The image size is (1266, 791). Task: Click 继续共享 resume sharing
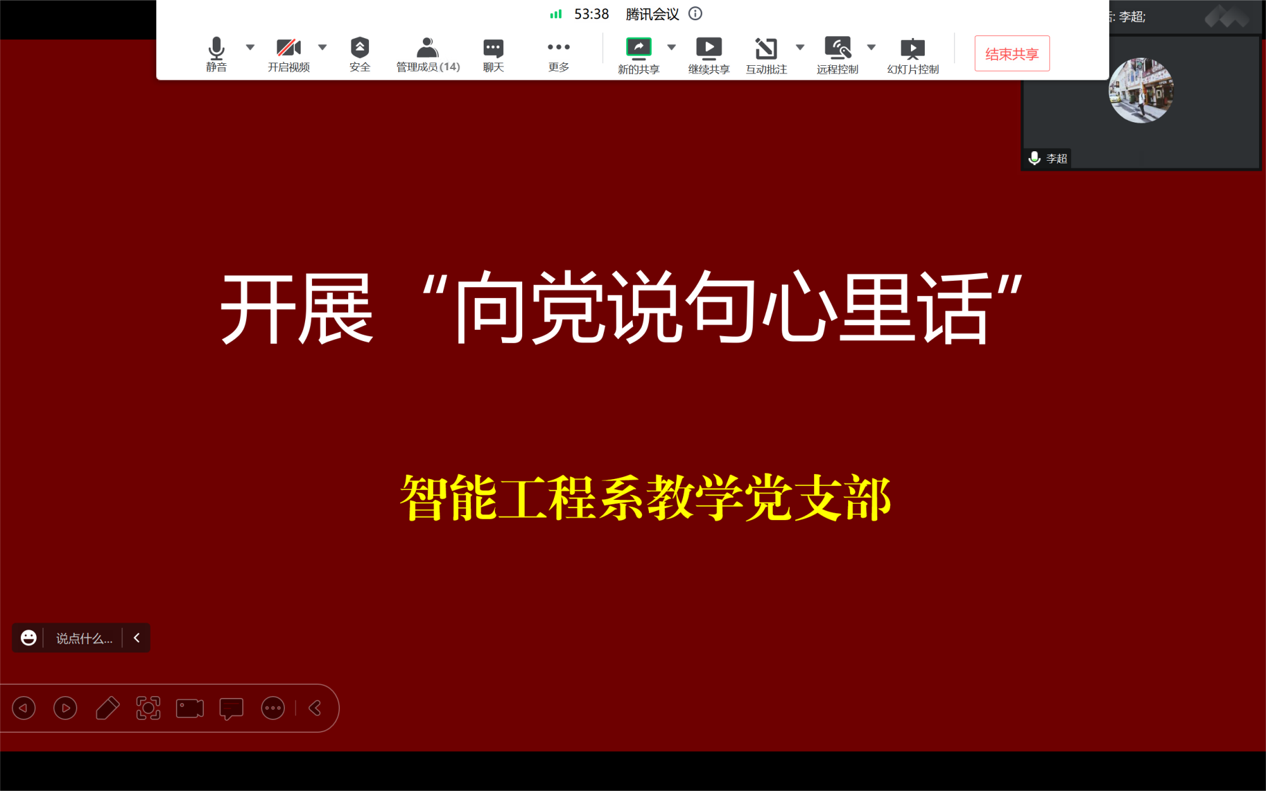coord(709,56)
